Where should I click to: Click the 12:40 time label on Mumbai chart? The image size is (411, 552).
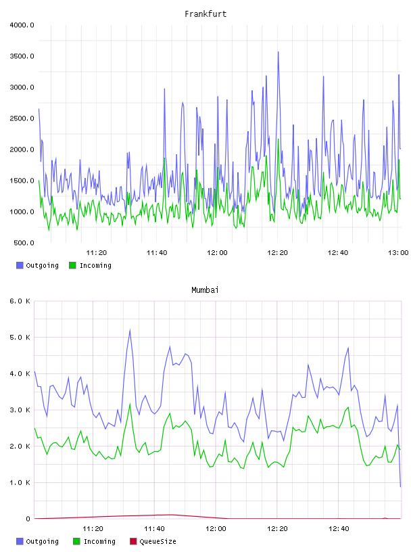[x=339, y=529]
